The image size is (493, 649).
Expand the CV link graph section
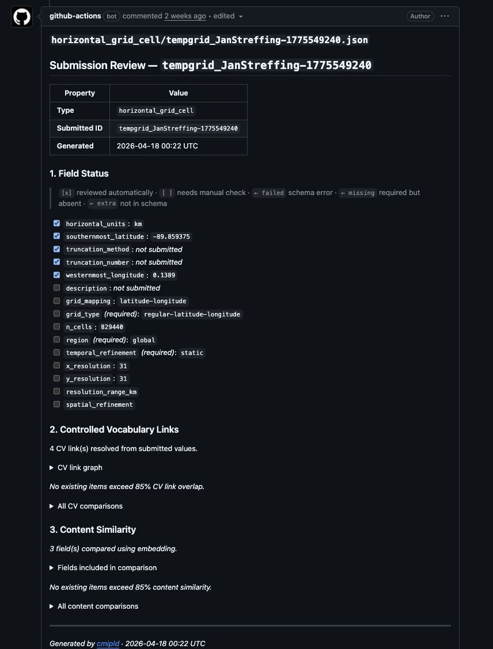(75, 467)
